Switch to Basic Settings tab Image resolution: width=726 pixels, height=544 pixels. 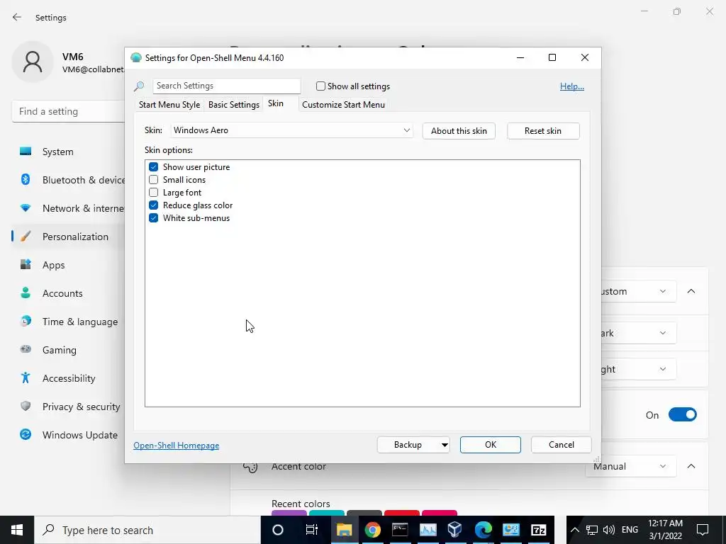[x=234, y=105]
